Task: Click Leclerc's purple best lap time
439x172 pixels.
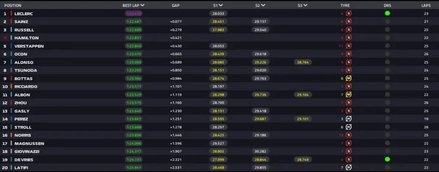Action: click(x=134, y=13)
